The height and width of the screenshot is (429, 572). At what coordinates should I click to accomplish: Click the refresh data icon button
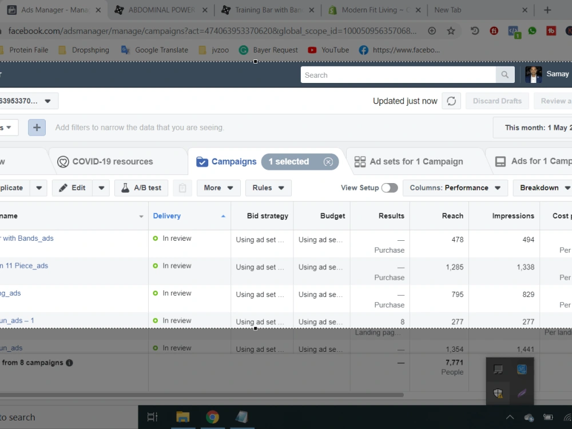pos(451,101)
